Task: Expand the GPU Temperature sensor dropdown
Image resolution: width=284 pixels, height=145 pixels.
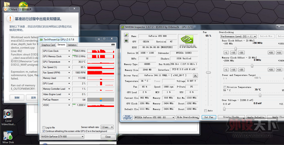Action: point(69,62)
